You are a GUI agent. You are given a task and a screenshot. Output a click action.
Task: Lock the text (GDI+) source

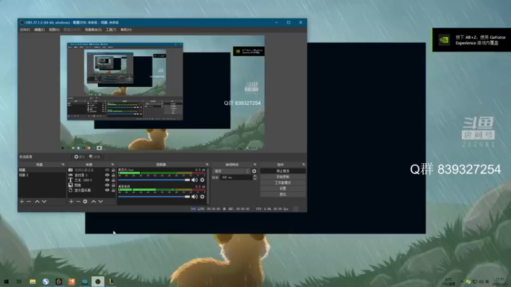pyautogui.click(x=113, y=180)
